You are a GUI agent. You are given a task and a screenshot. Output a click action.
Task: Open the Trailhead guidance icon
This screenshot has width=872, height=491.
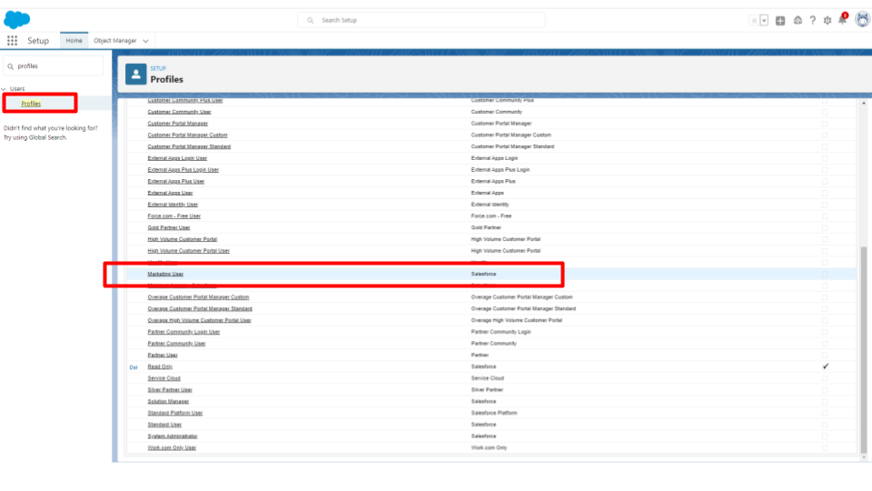pos(798,21)
